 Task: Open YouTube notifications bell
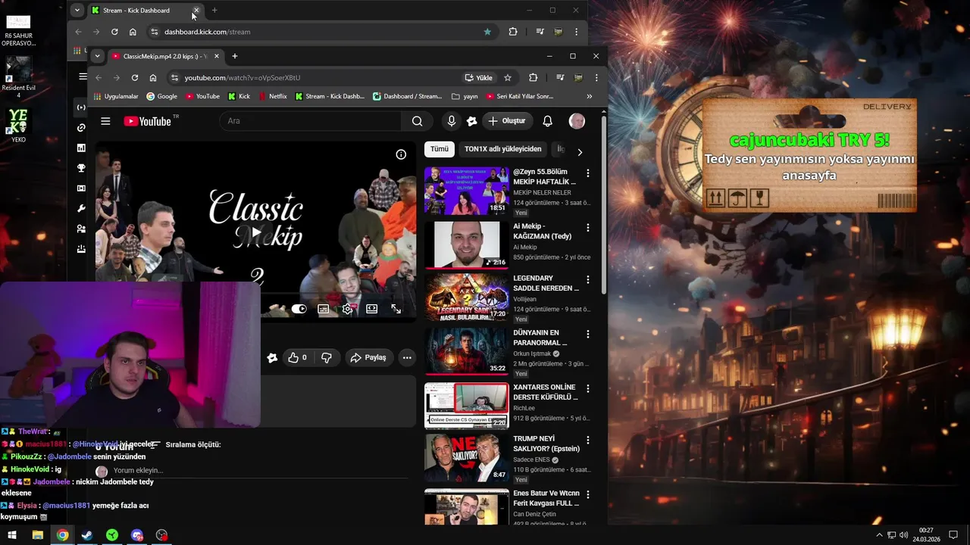[547, 121]
